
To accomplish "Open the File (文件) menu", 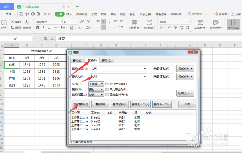I will (8, 14).
